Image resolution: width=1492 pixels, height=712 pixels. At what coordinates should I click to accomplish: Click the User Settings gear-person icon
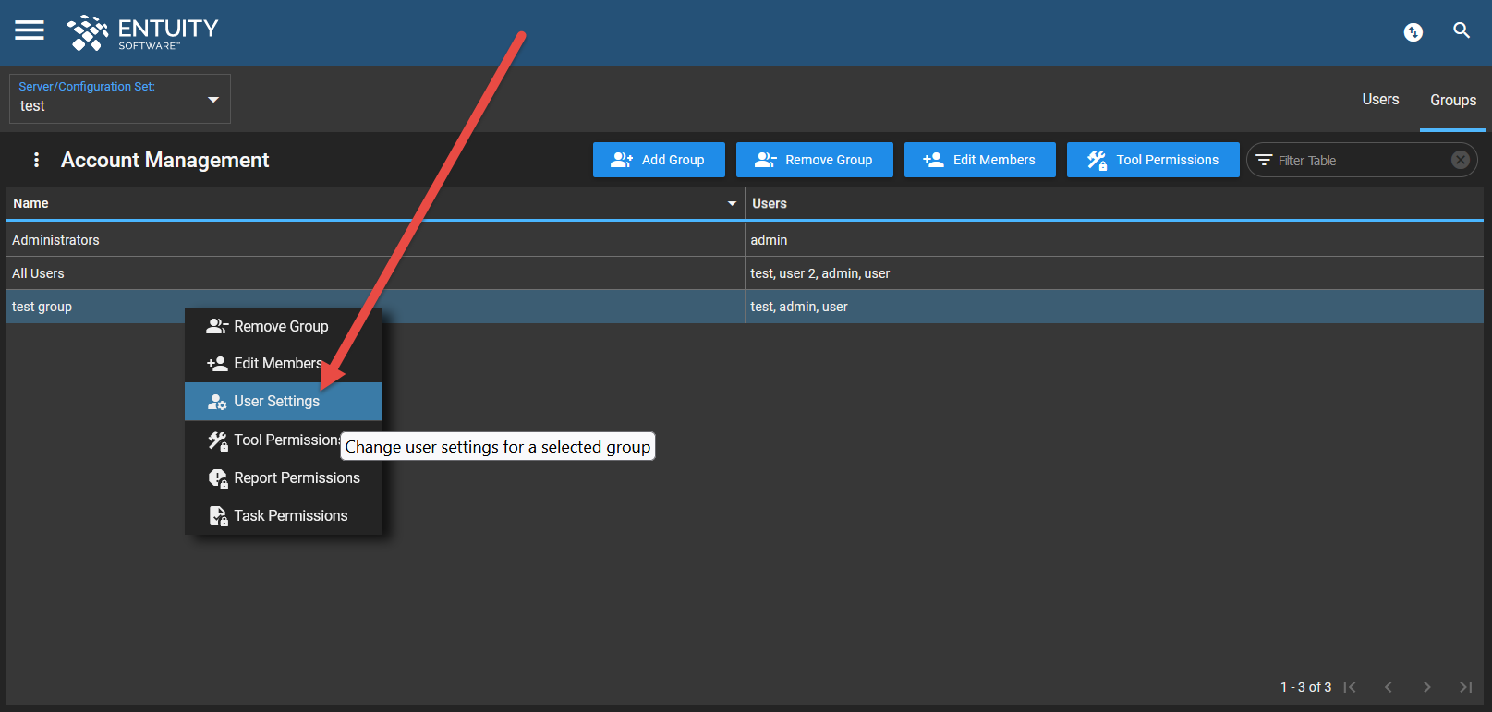217,402
